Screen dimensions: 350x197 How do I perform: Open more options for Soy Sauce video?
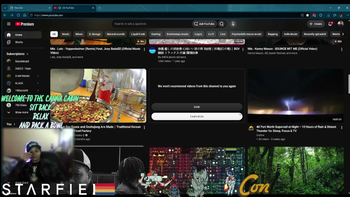pos(144,128)
